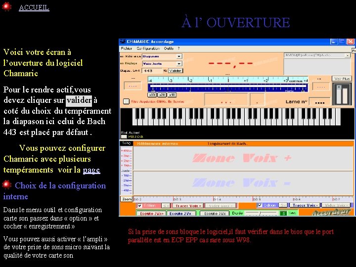
Task: Click the x10 scale button
Action: coord(172,95)
